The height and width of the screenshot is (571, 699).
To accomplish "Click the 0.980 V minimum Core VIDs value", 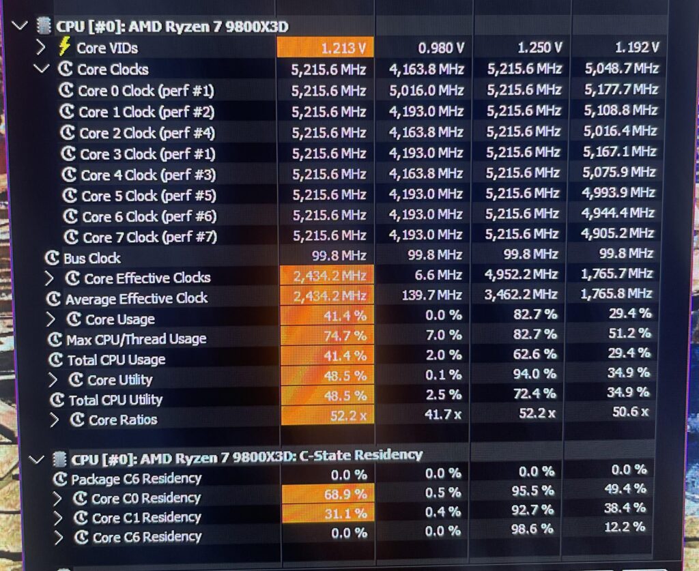I will (x=442, y=48).
